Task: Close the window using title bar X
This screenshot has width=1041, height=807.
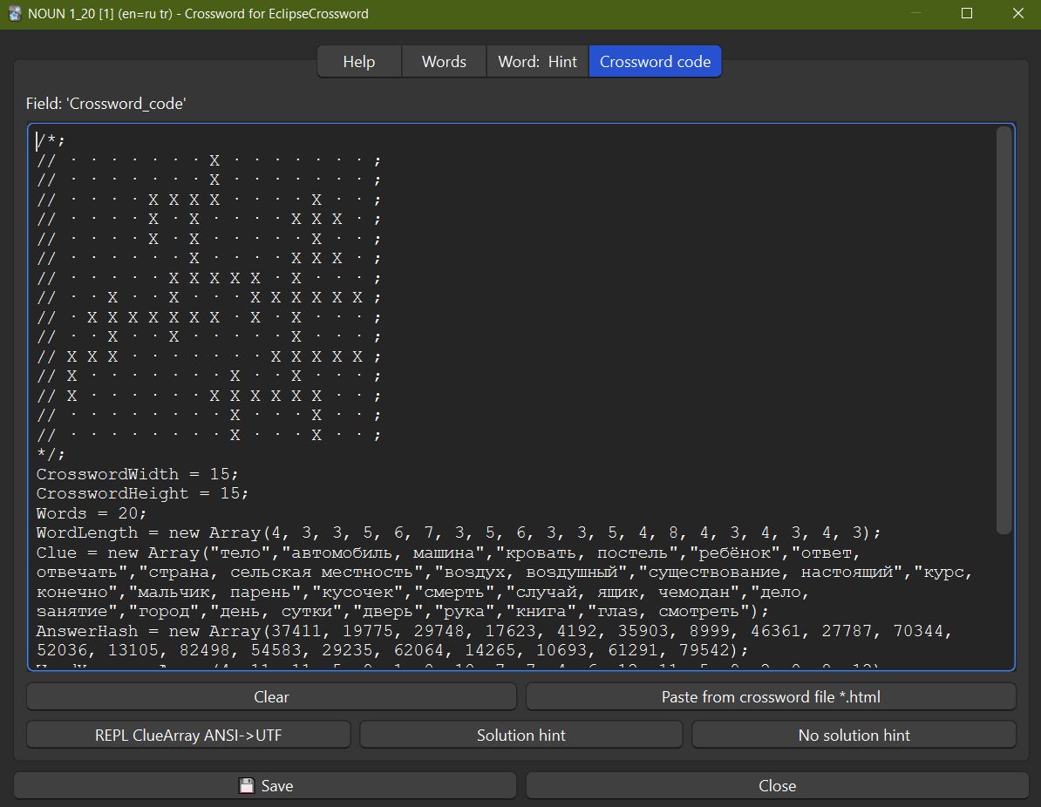Action: point(1017,14)
